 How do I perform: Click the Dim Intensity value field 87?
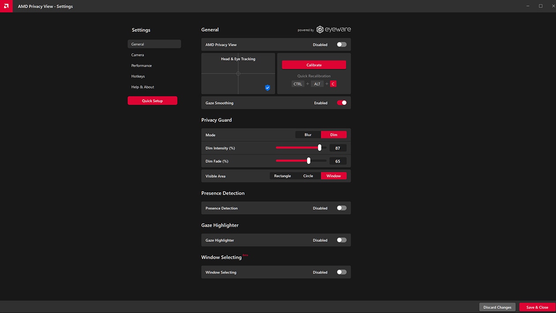coord(338,148)
